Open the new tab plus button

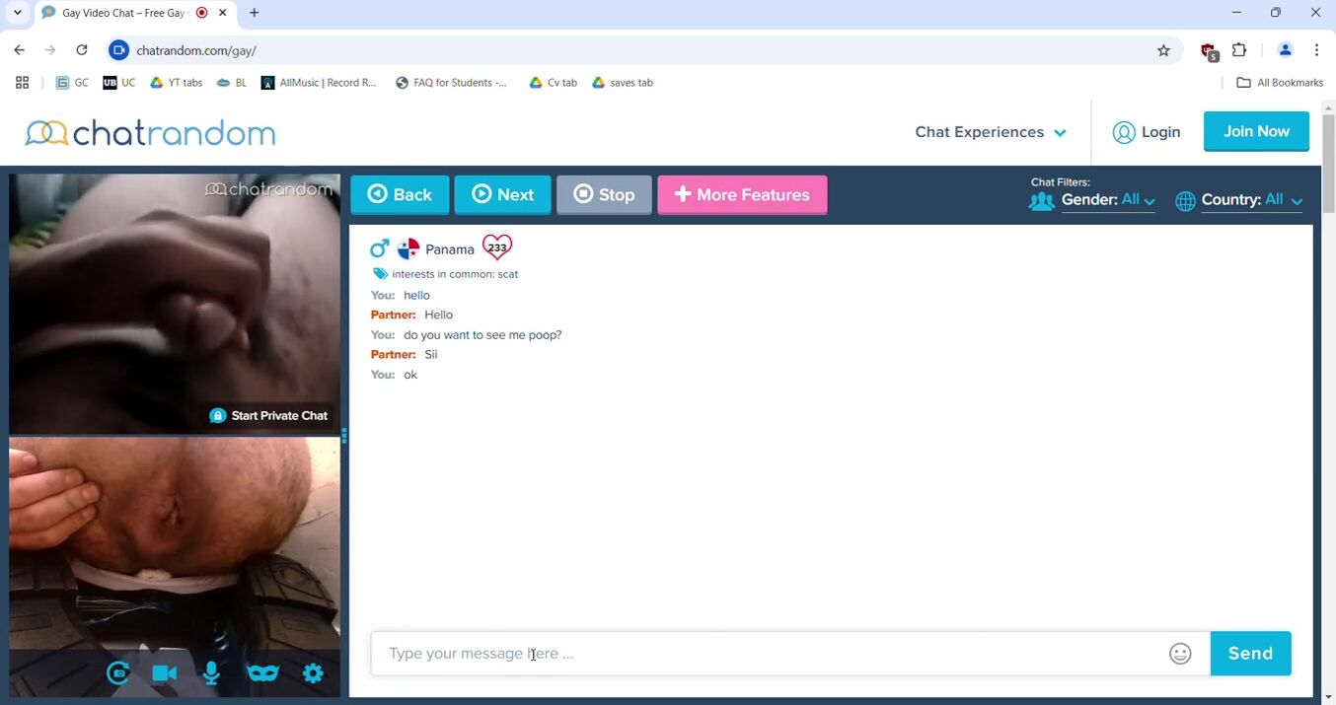(255, 13)
